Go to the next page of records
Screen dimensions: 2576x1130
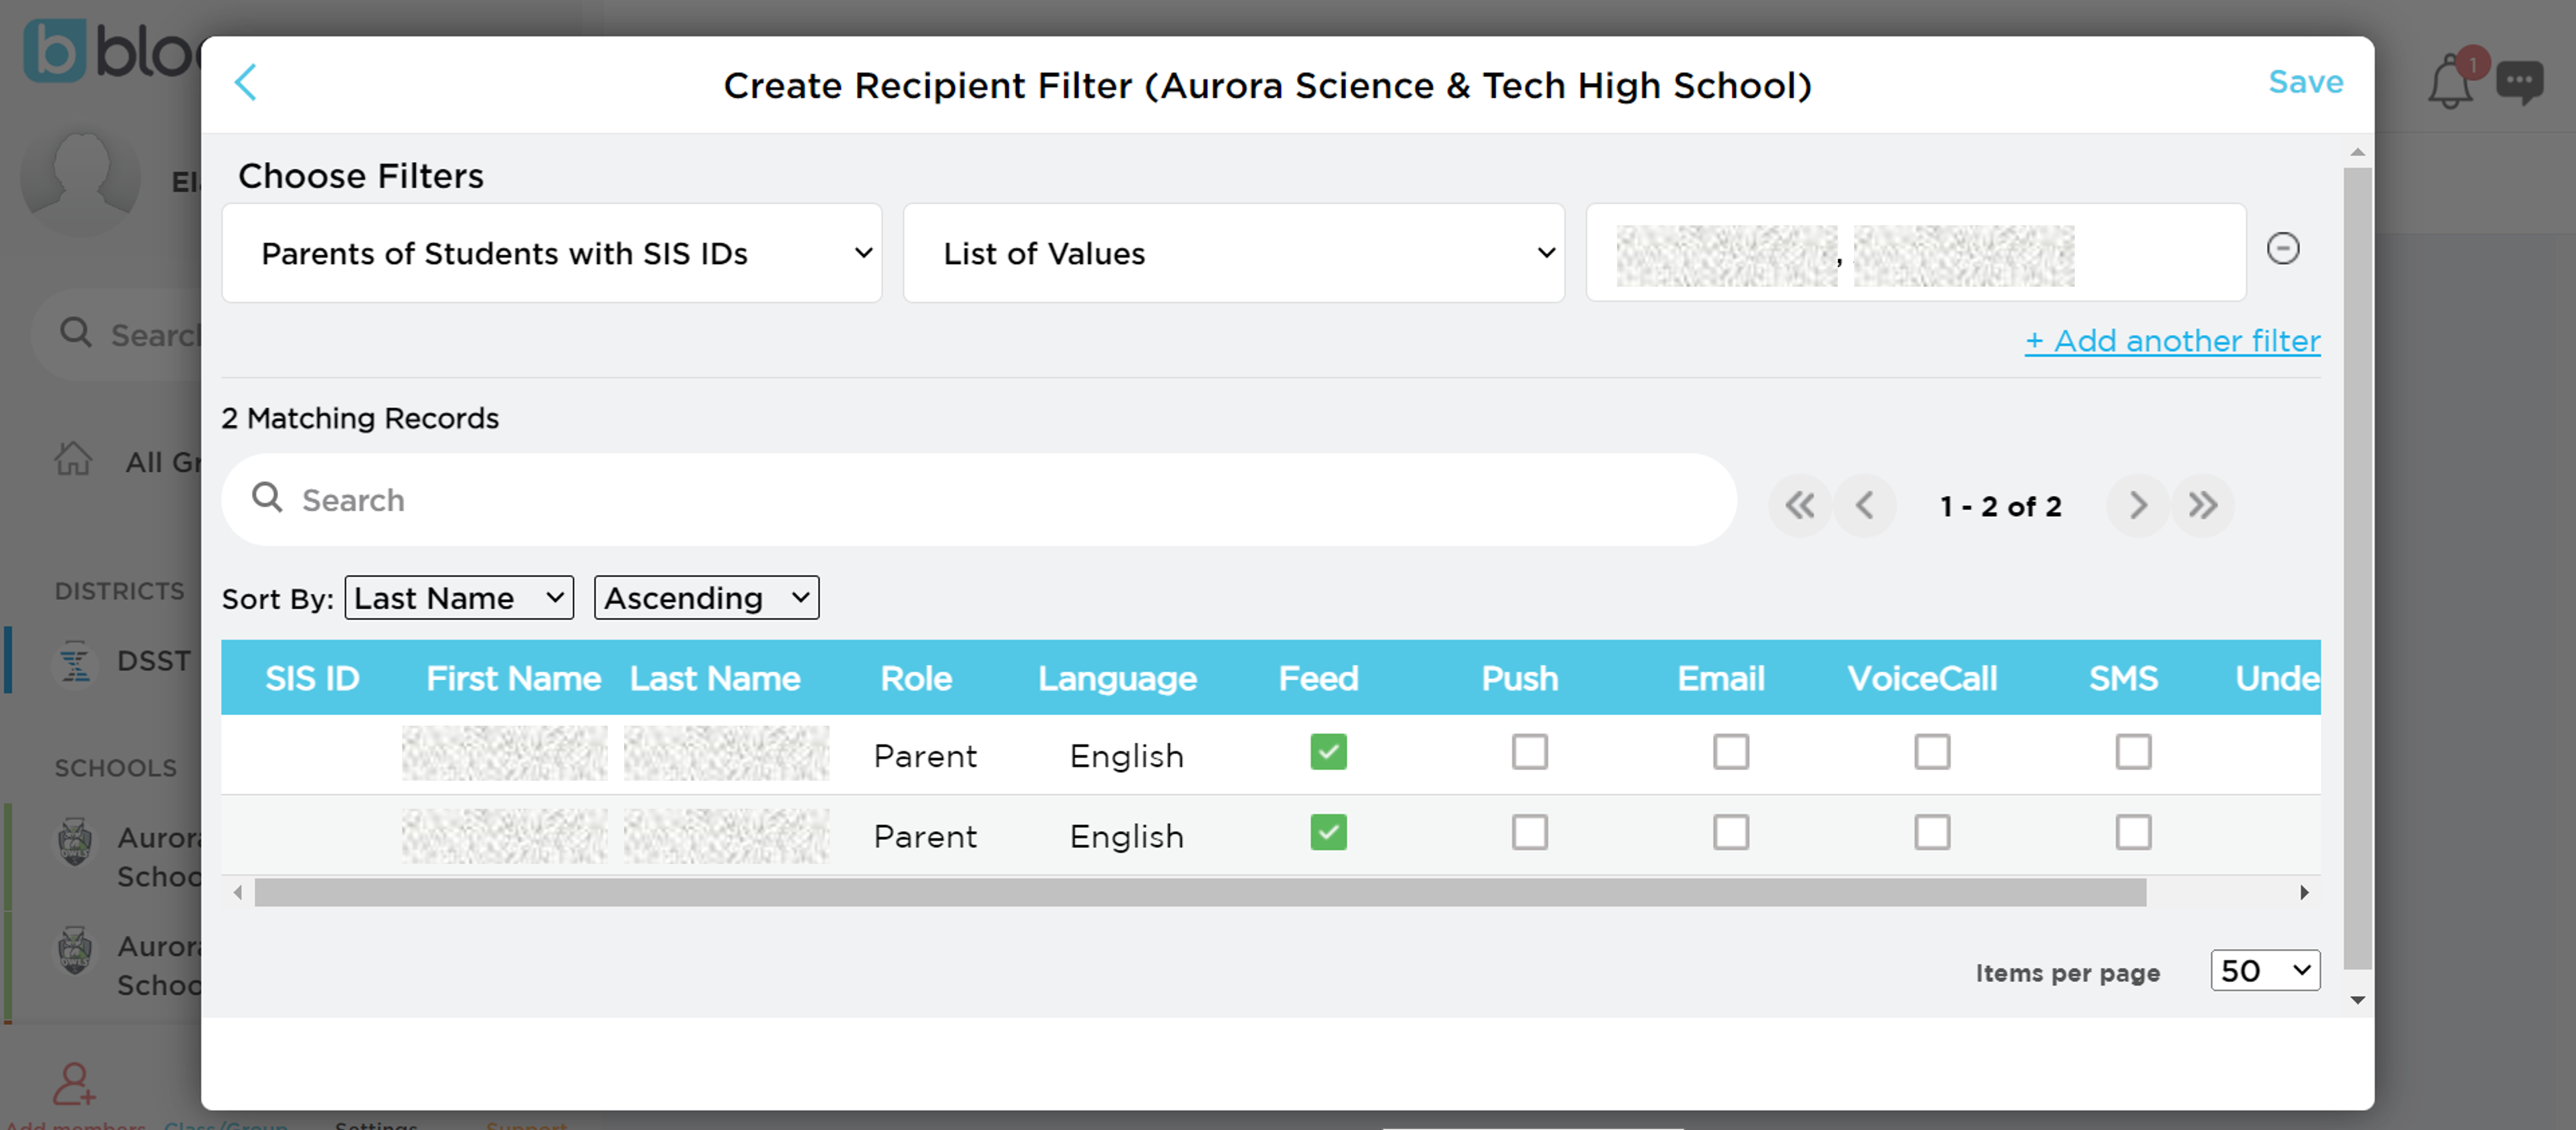coord(2137,506)
